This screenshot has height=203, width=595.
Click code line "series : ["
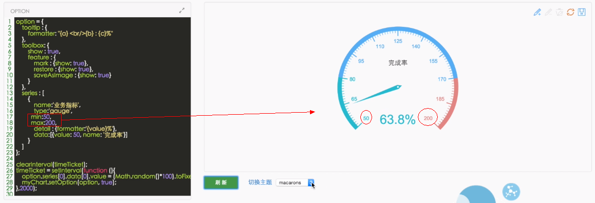point(34,93)
